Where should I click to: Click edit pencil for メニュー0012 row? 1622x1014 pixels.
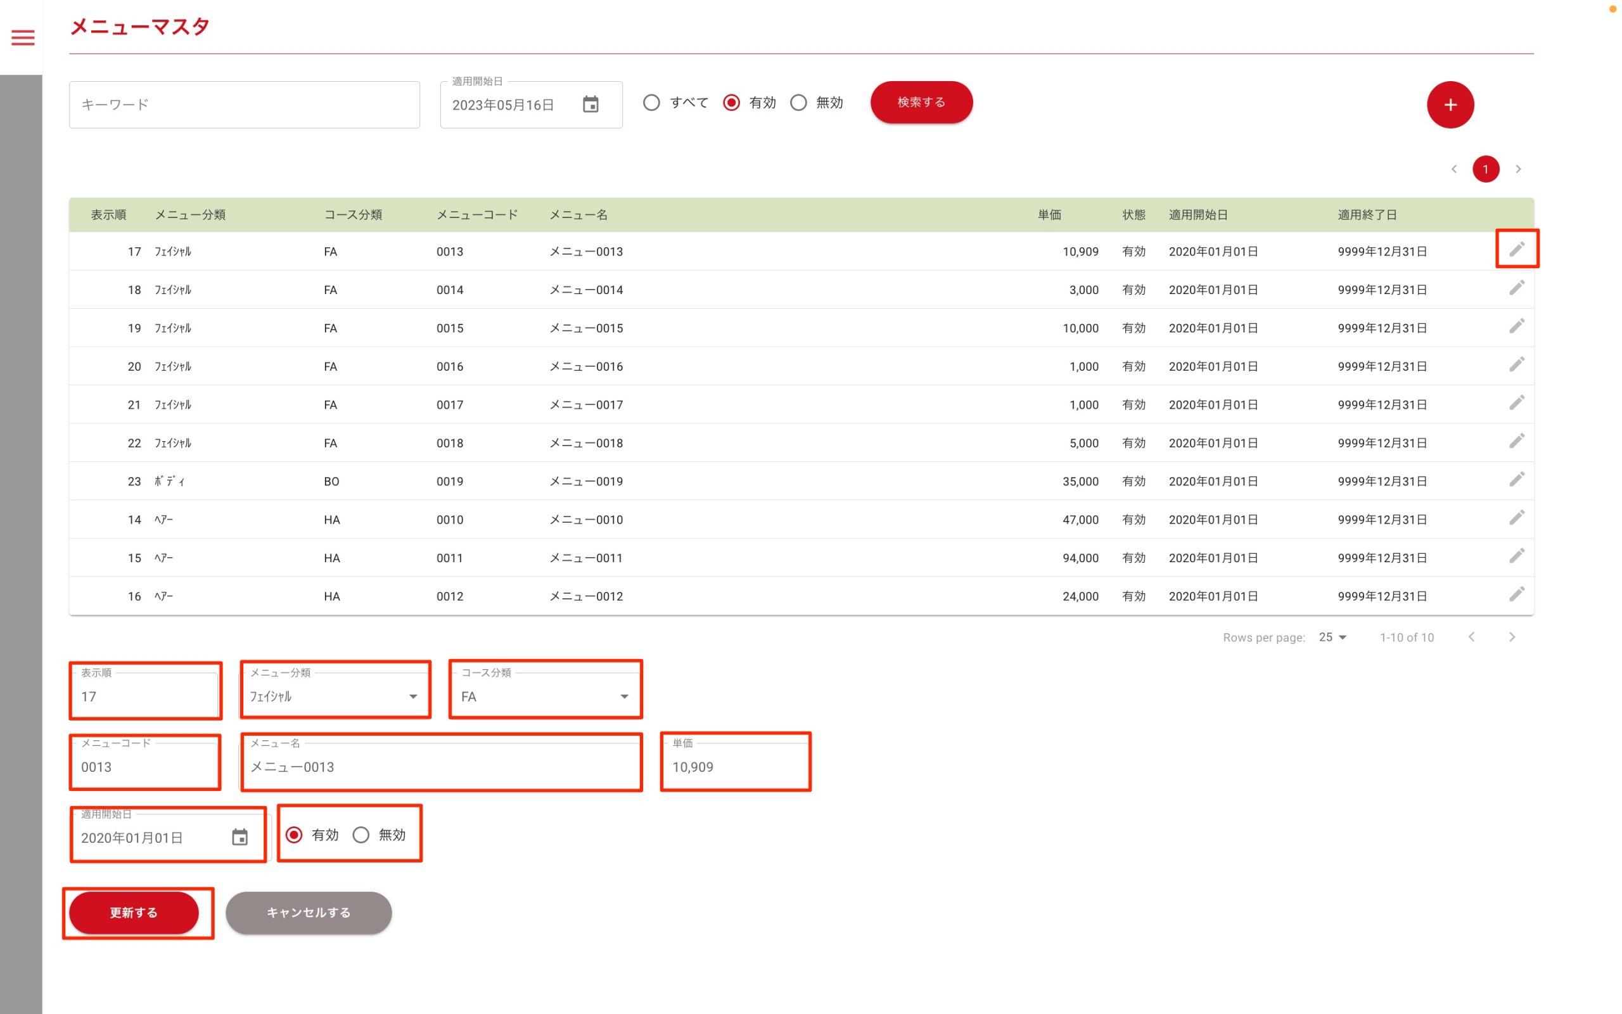click(x=1516, y=594)
